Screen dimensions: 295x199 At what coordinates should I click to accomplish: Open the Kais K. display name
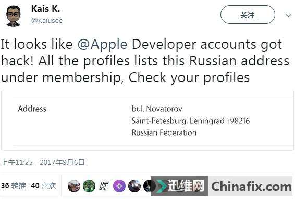point(46,9)
